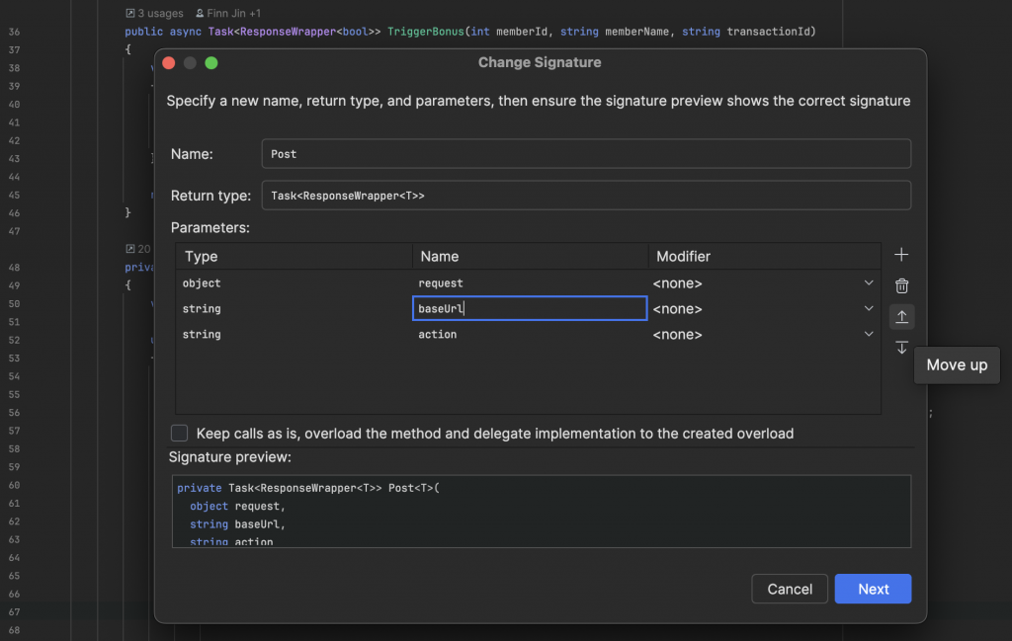Viewport: 1012px width, 641px height.
Task: Enable the "Keep calls as is" checkbox
Action: click(x=180, y=433)
